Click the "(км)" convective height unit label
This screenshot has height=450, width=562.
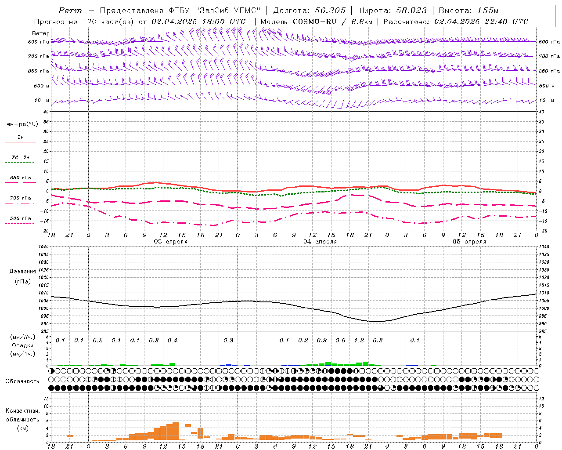tap(22, 428)
